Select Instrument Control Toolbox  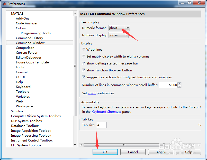coord(32,140)
